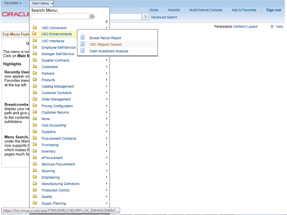This screenshot has height=215, width=287.
Task: Click the document icon beside USC Regular Deposit
Action: coord(83,44)
